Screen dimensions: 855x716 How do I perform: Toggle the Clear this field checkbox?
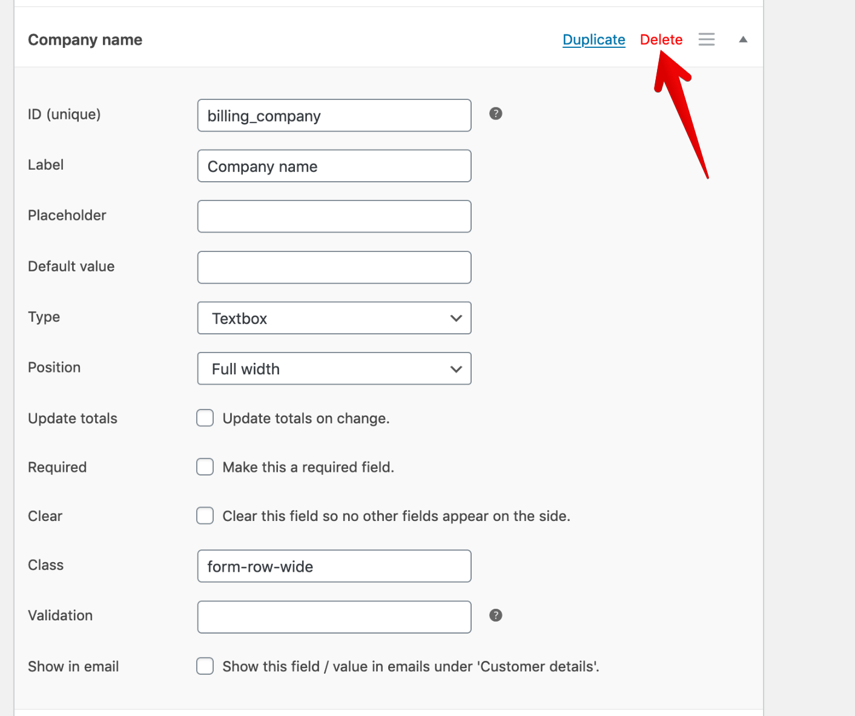[205, 515]
